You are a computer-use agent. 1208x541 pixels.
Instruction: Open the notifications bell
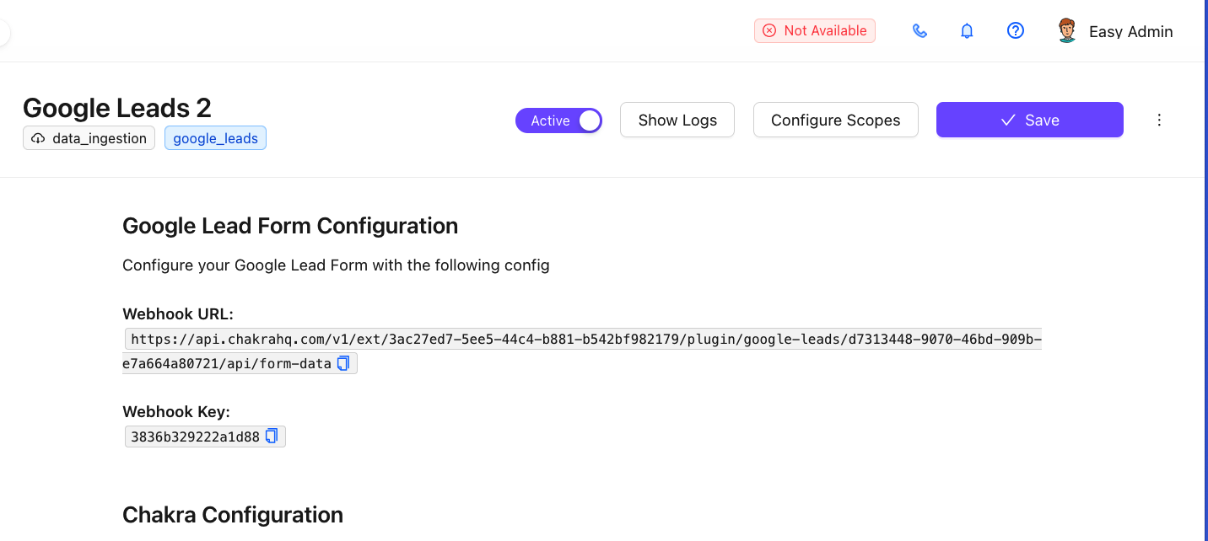pos(968,31)
